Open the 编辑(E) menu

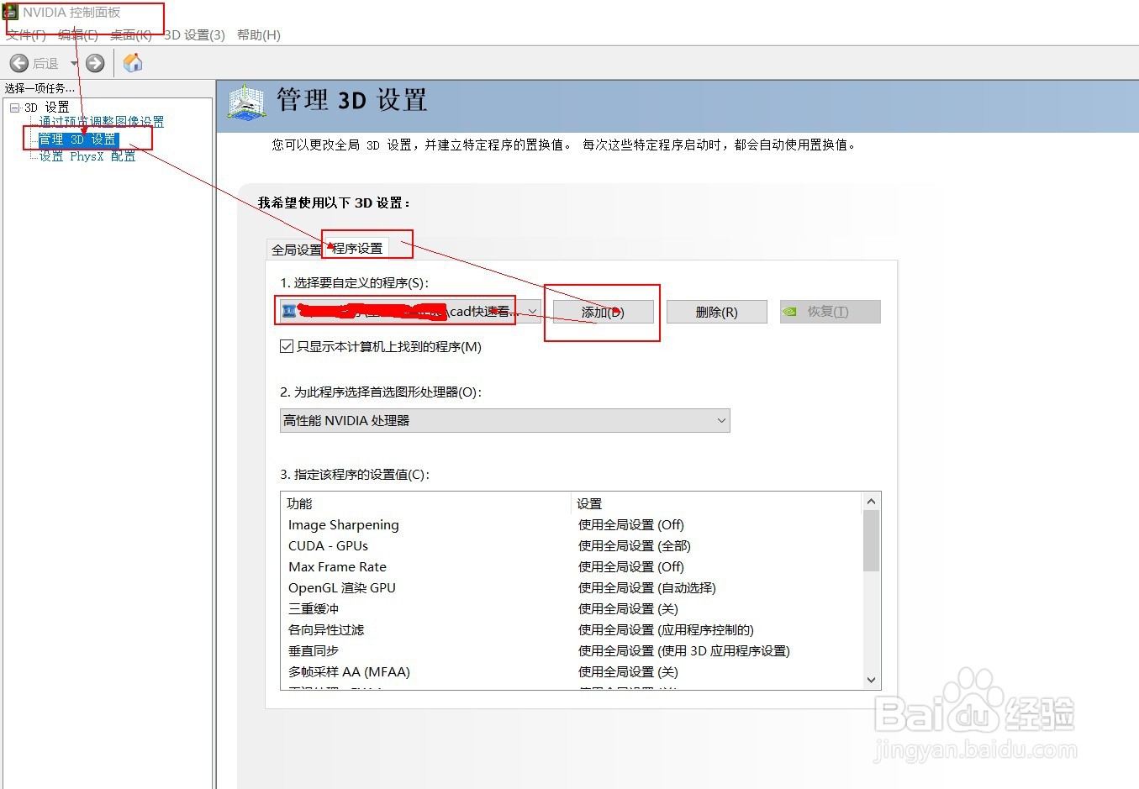coord(78,34)
